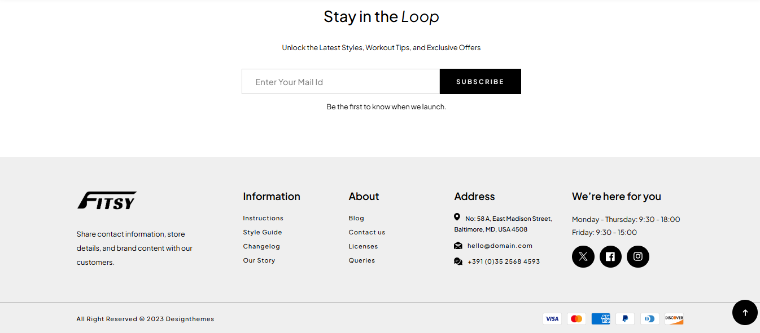Open the Style Guide link
760x333 pixels.
point(263,232)
